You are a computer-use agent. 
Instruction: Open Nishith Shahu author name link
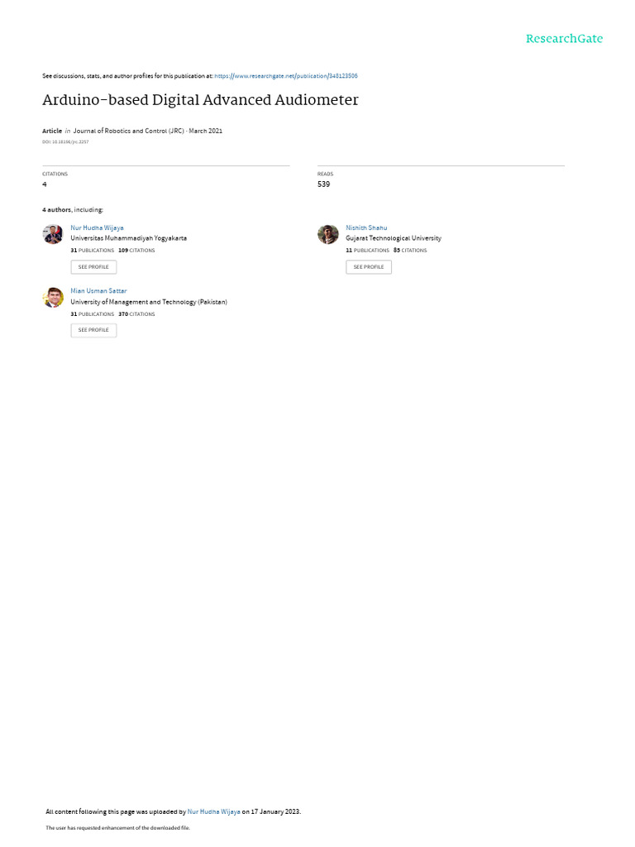pos(366,228)
